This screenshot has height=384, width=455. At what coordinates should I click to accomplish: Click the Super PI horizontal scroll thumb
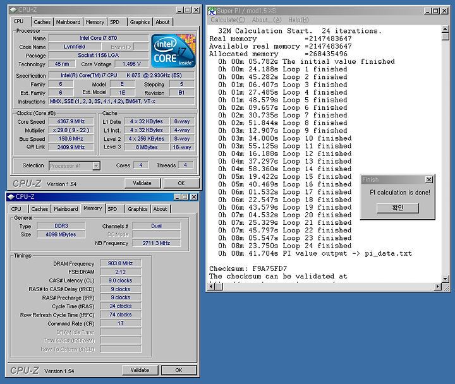tap(220, 287)
